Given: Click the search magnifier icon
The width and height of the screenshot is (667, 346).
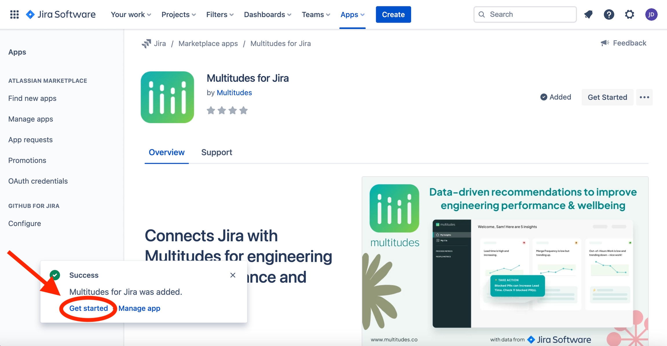Looking at the screenshot, I should (482, 14).
